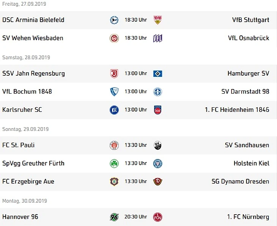Select the Jahn Regensburg red crest

(114, 74)
